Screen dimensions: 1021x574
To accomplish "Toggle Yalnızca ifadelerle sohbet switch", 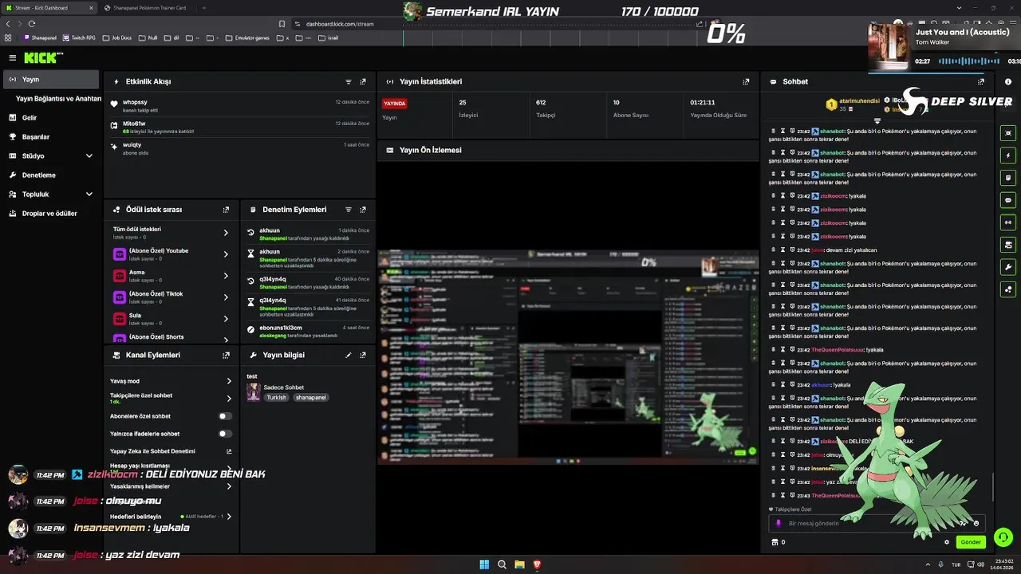I will pyautogui.click(x=226, y=434).
